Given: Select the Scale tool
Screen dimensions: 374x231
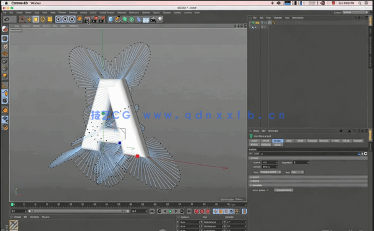Looking at the screenshot, I should point(36,19).
